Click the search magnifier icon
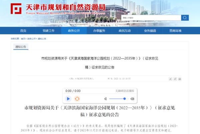 click(185, 18)
